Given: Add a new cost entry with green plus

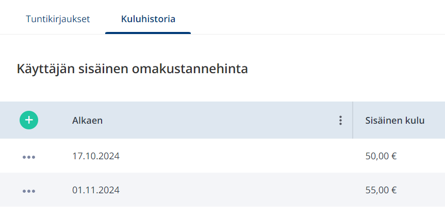Looking at the screenshot, I should pyautogui.click(x=29, y=120).
